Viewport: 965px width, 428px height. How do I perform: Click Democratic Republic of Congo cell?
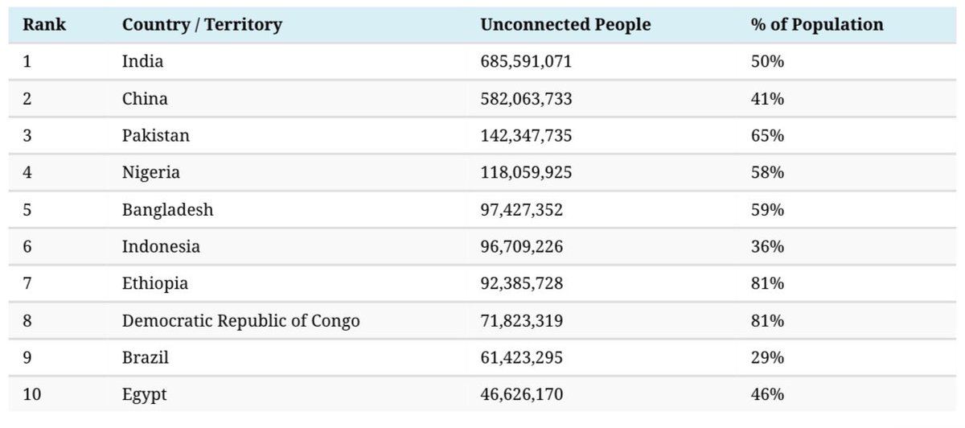tap(241, 321)
